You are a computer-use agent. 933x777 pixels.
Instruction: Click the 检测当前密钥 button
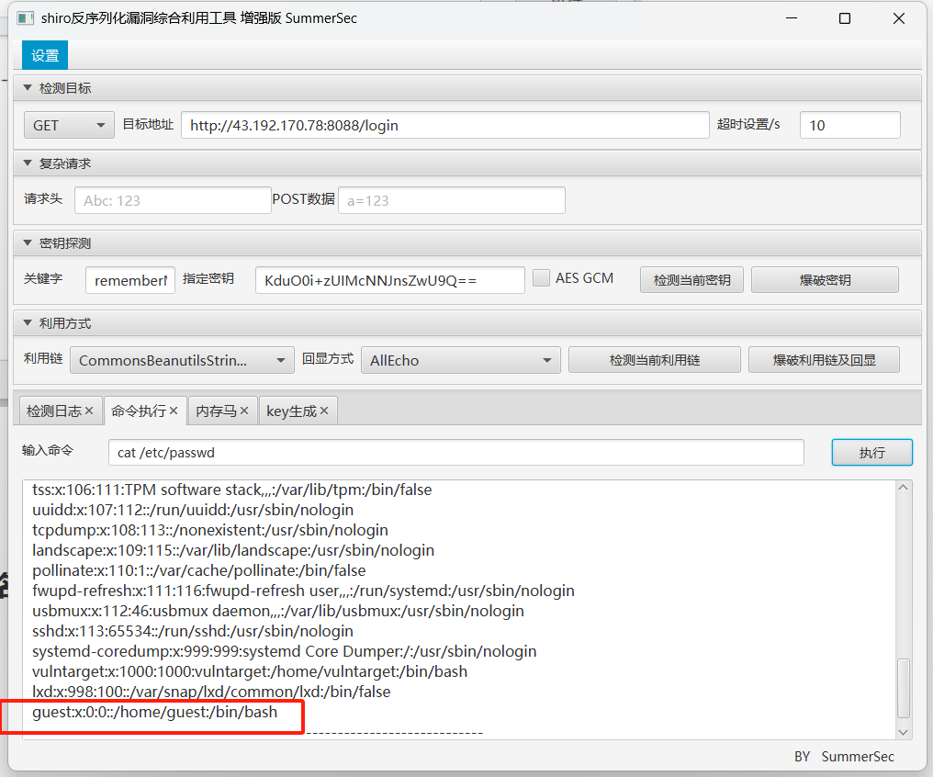pyautogui.click(x=691, y=279)
